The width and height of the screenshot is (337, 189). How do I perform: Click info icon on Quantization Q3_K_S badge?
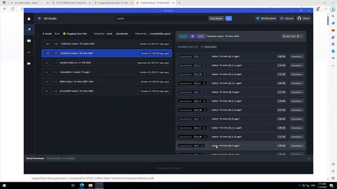204,65
